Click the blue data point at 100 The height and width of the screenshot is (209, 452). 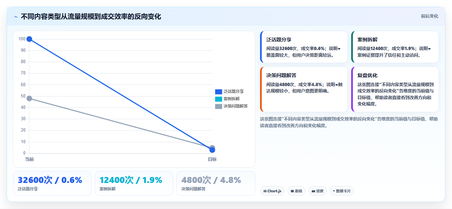29,39
